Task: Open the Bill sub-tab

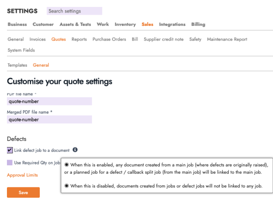Action: point(135,39)
